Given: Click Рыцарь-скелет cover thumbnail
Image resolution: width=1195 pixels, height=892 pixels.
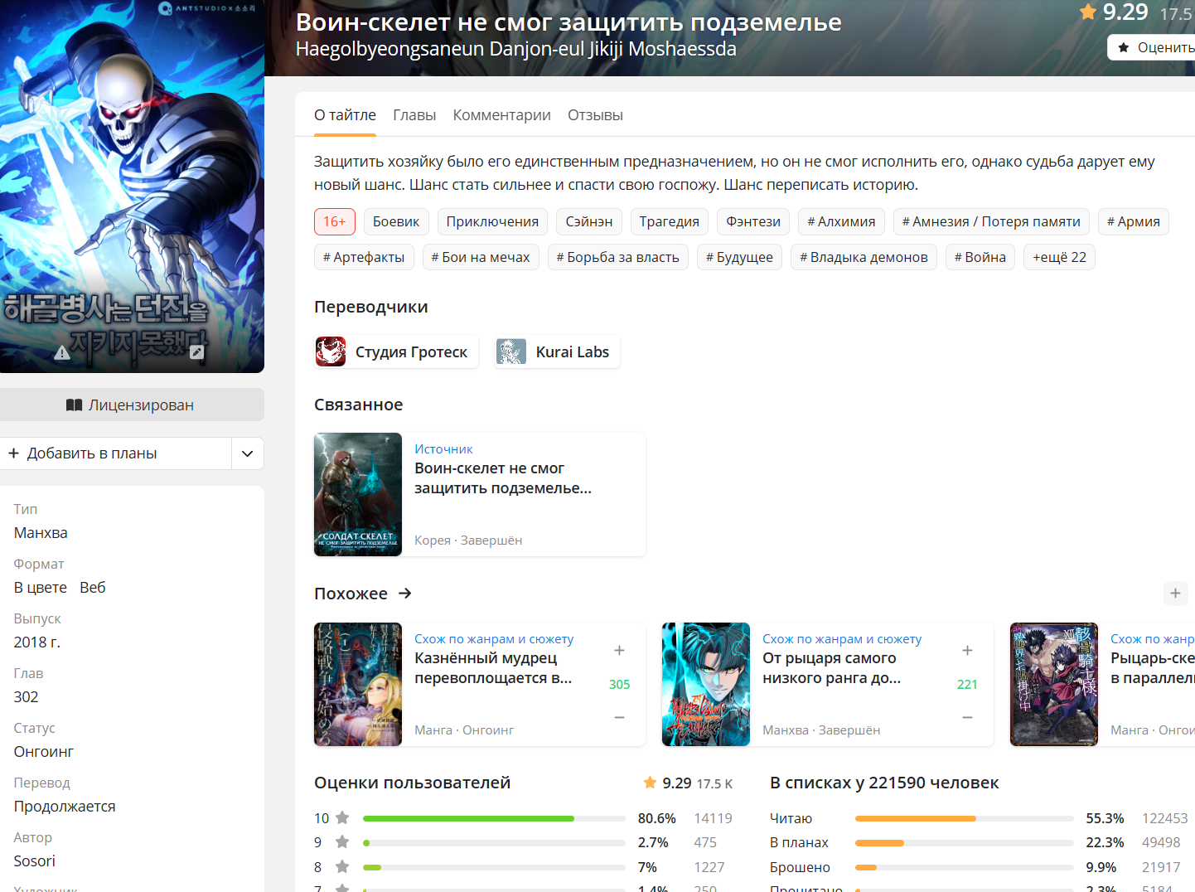Looking at the screenshot, I should coord(1054,685).
